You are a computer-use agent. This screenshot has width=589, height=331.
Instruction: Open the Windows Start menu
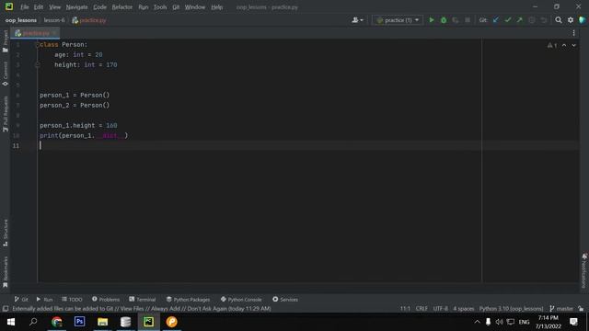[x=11, y=322]
